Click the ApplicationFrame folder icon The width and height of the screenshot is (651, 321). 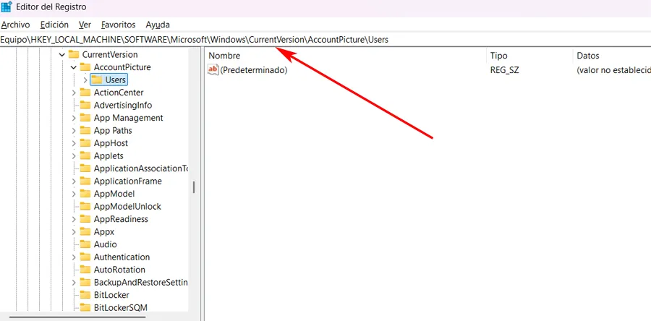85,181
